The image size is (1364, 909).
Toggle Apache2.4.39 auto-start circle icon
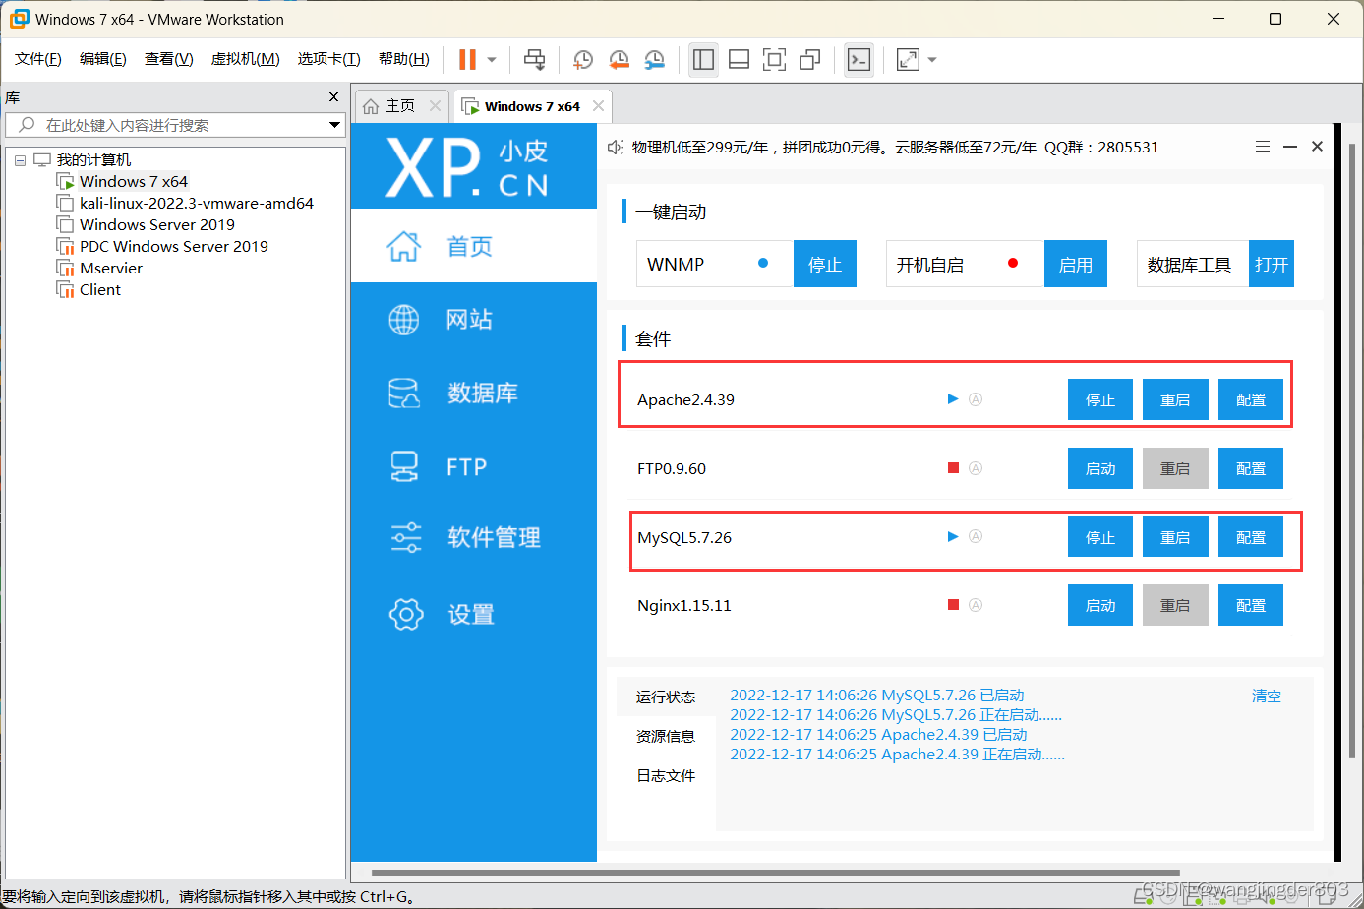pos(976,399)
